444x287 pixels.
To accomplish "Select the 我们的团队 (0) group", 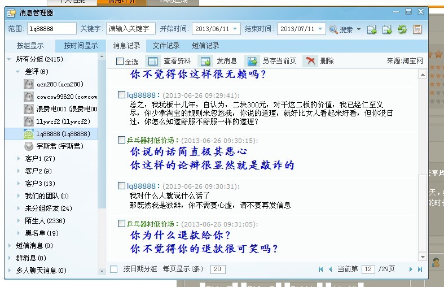I will [x=47, y=196].
